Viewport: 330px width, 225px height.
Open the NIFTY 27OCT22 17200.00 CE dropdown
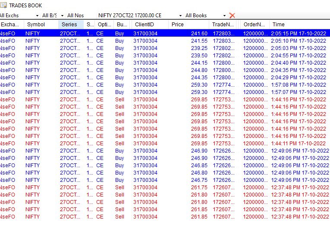coord(180,16)
